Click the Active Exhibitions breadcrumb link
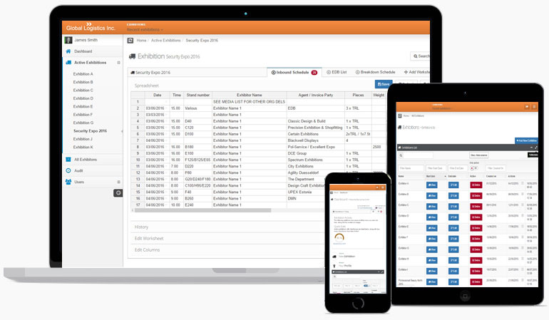The image size is (549, 320). [x=165, y=40]
